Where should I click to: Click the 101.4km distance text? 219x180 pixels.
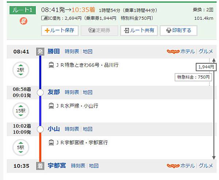point(204,18)
